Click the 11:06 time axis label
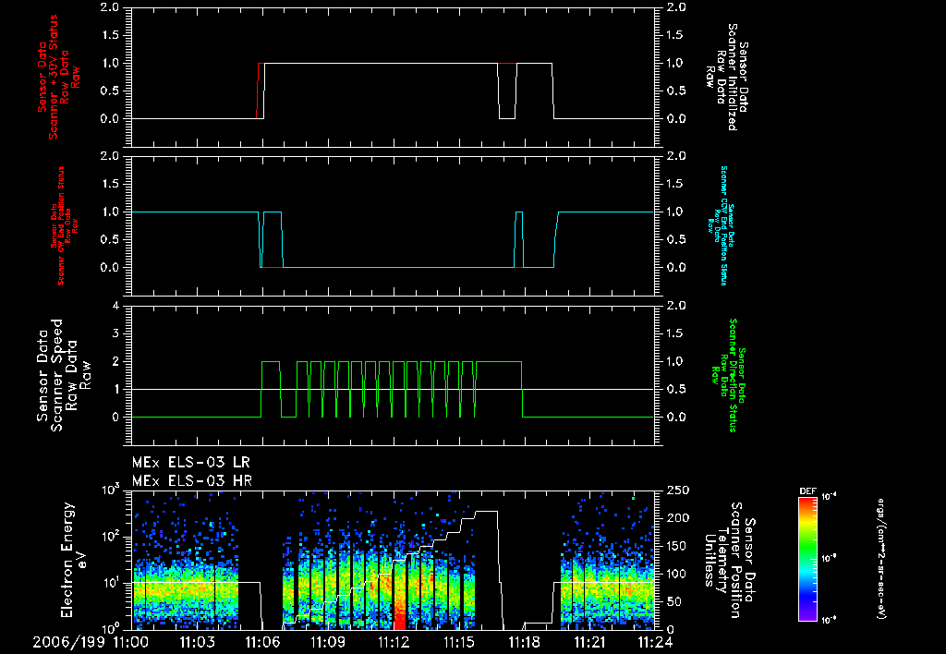Image resolution: width=946 pixels, height=654 pixels. pos(262,642)
